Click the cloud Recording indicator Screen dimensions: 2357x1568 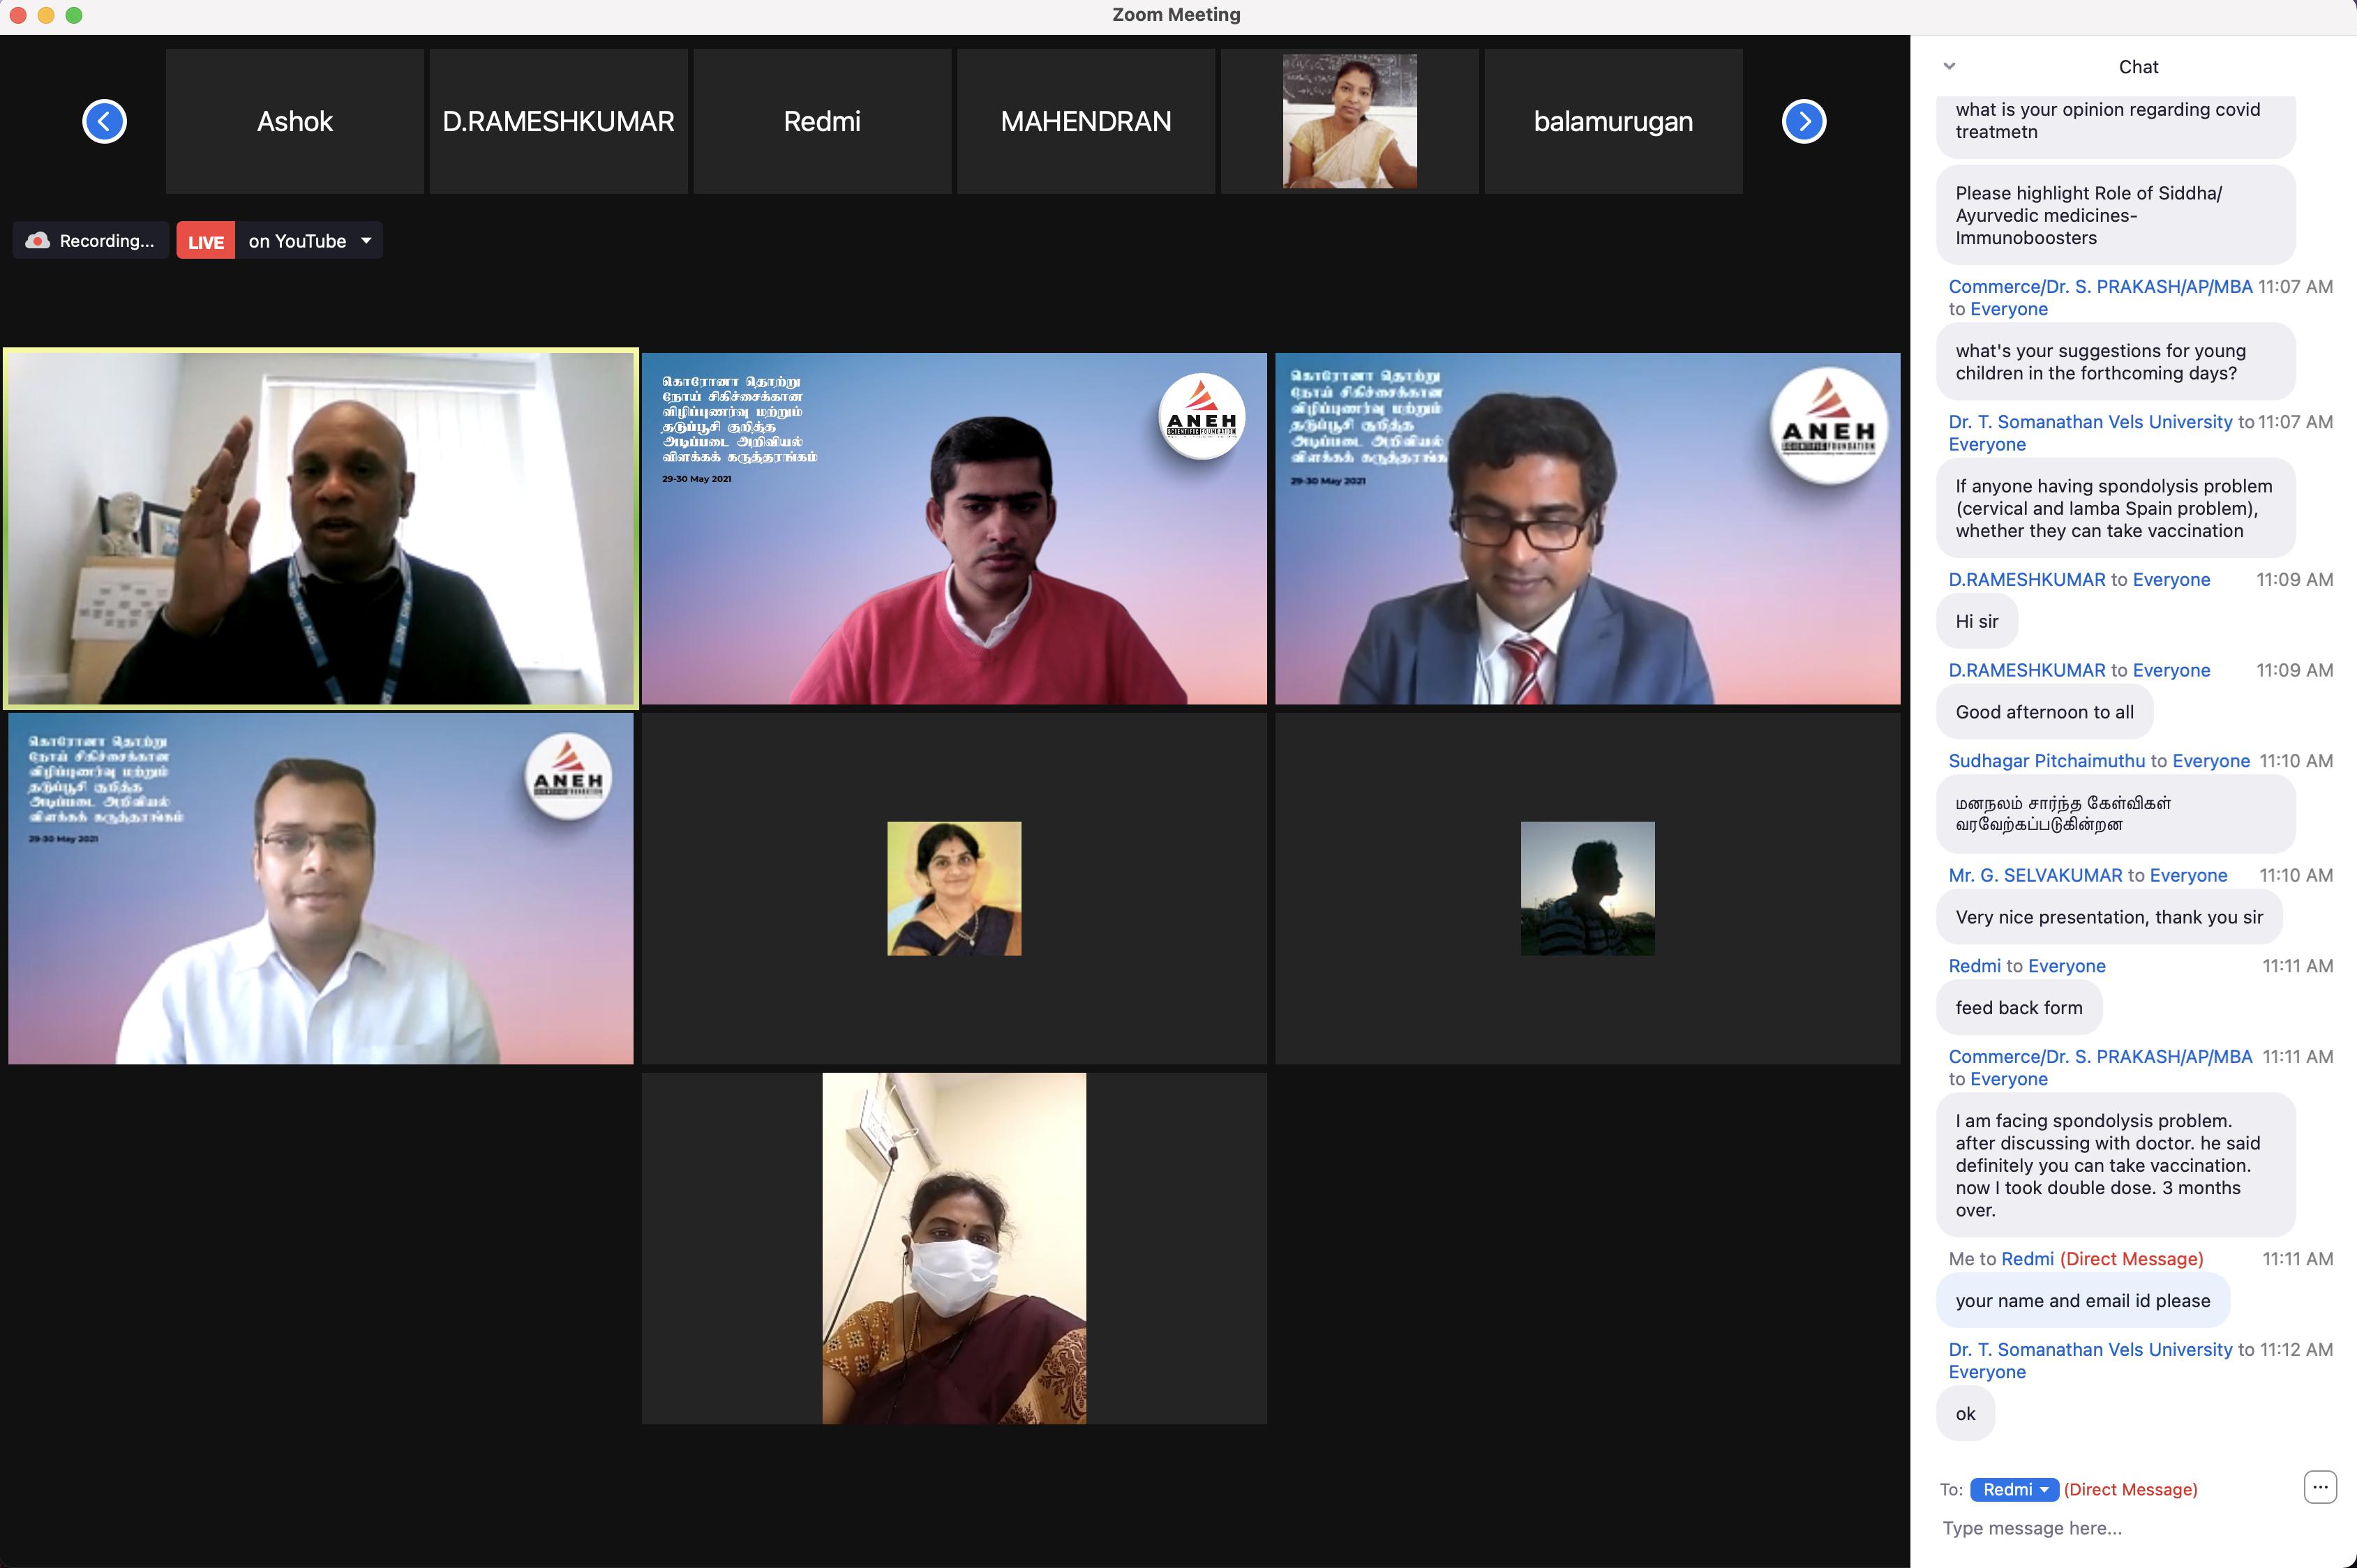90,241
